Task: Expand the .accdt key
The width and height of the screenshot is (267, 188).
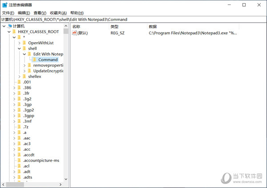Action: click(x=14, y=155)
